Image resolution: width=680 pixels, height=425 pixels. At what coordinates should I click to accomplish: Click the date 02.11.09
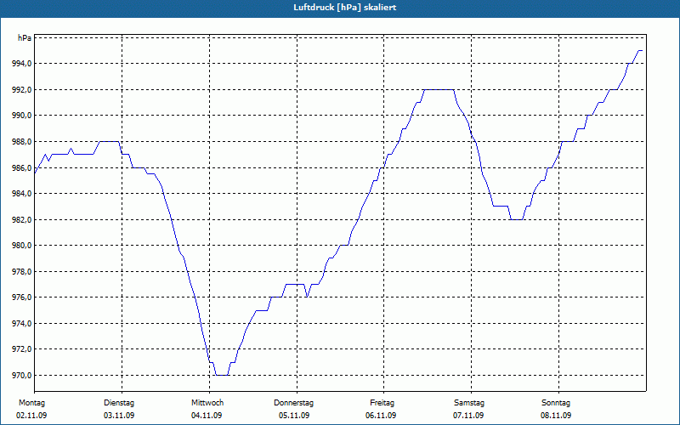coord(31,416)
